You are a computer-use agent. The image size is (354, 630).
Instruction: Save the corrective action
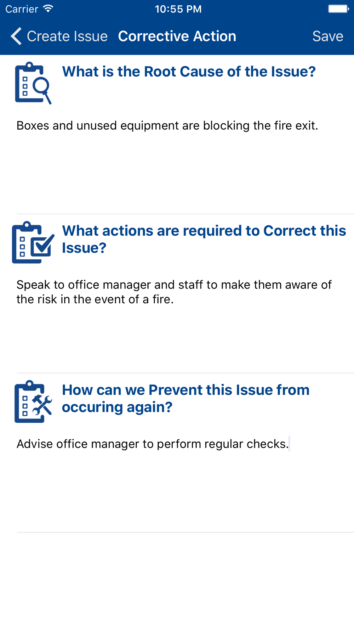[327, 36]
